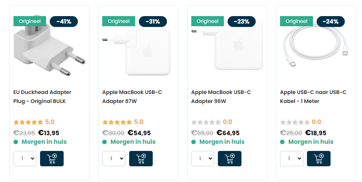The width and height of the screenshot is (362, 182).
Task: Click the five-star rating of Duckhead Adapter
Action: (x=28, y=122)
